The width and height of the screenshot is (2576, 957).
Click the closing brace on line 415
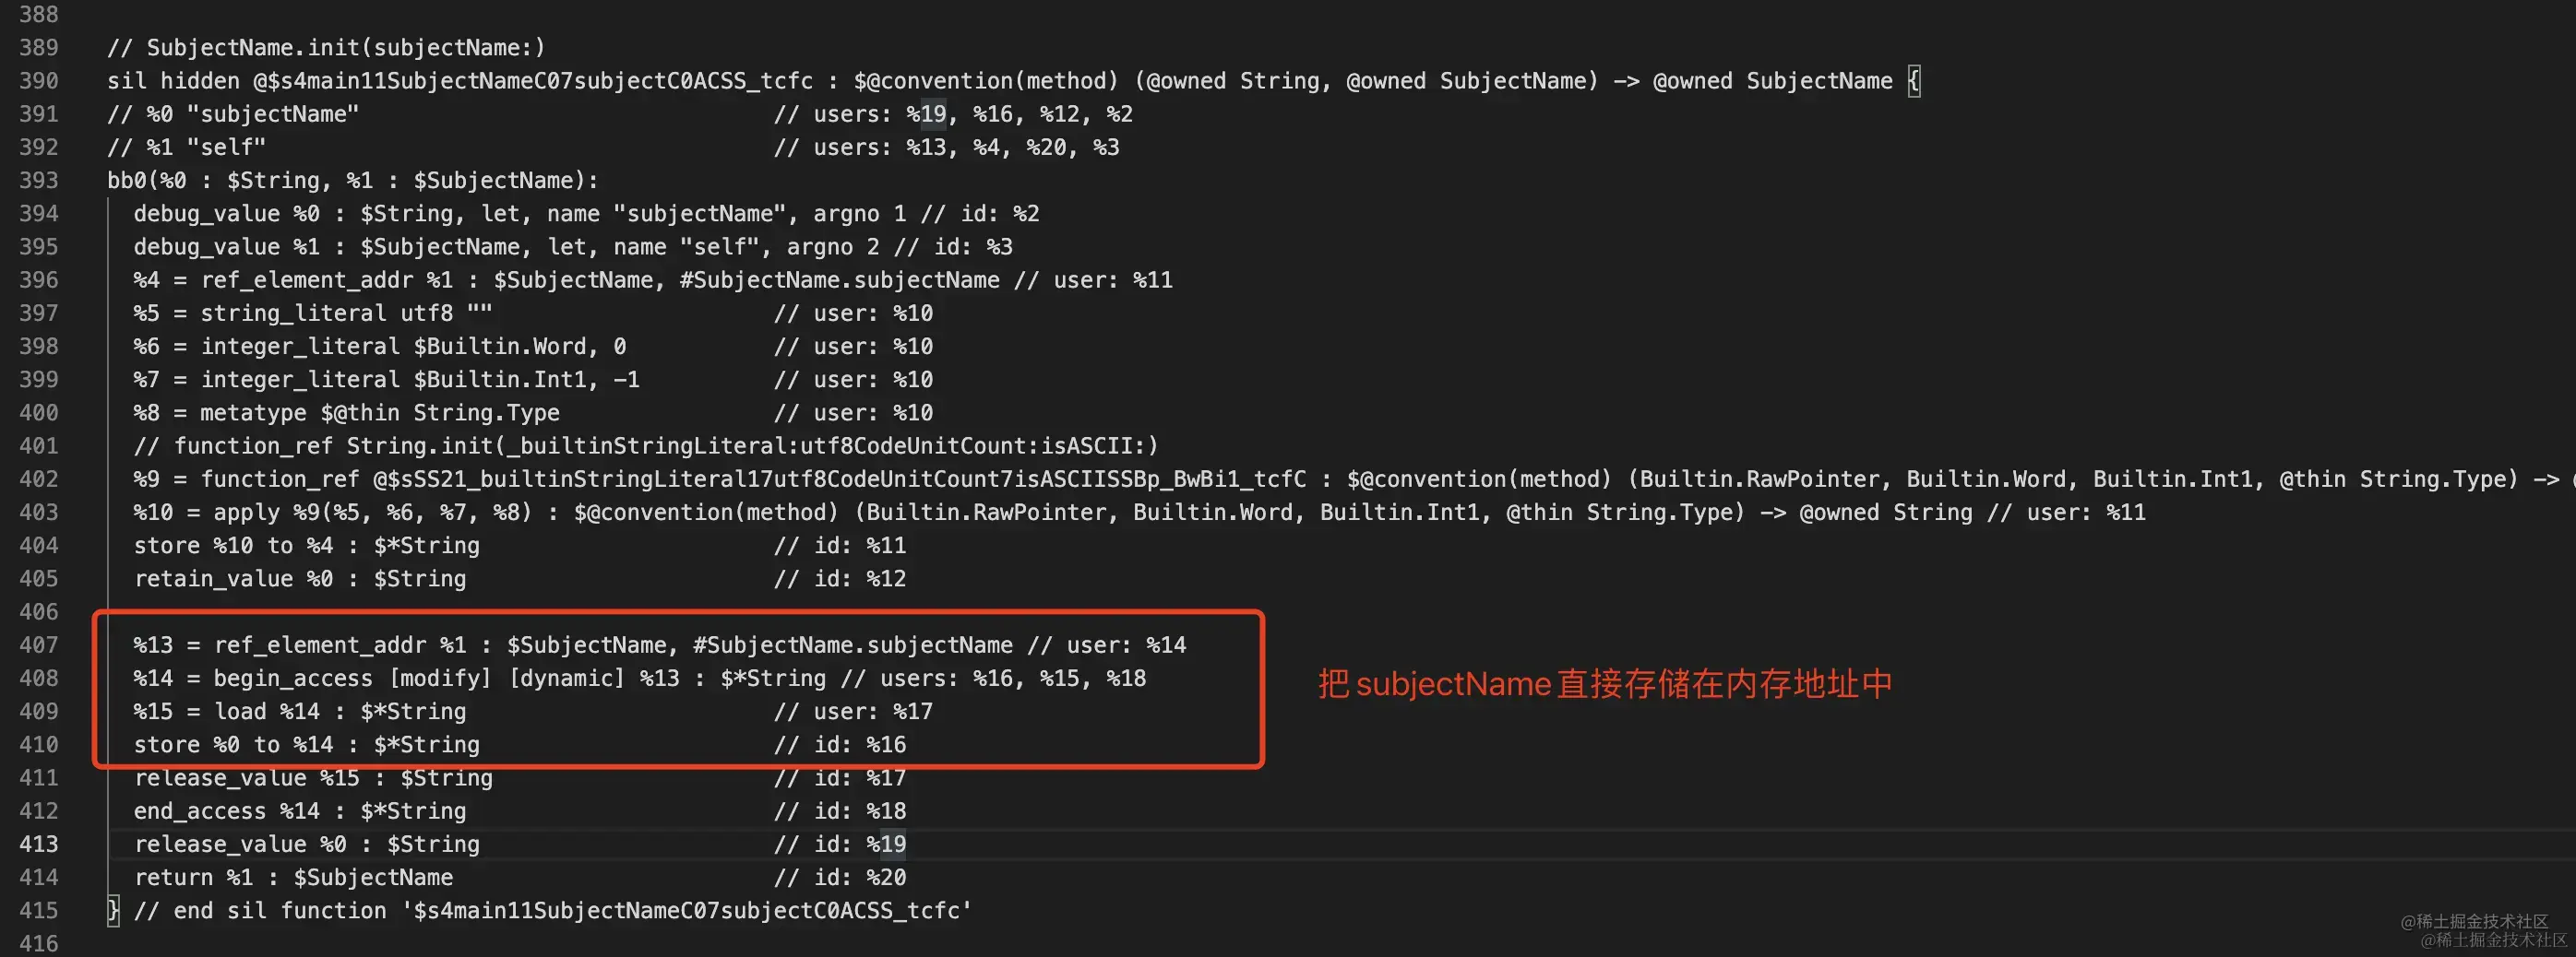pyautogui.click(x=113, y=910)
